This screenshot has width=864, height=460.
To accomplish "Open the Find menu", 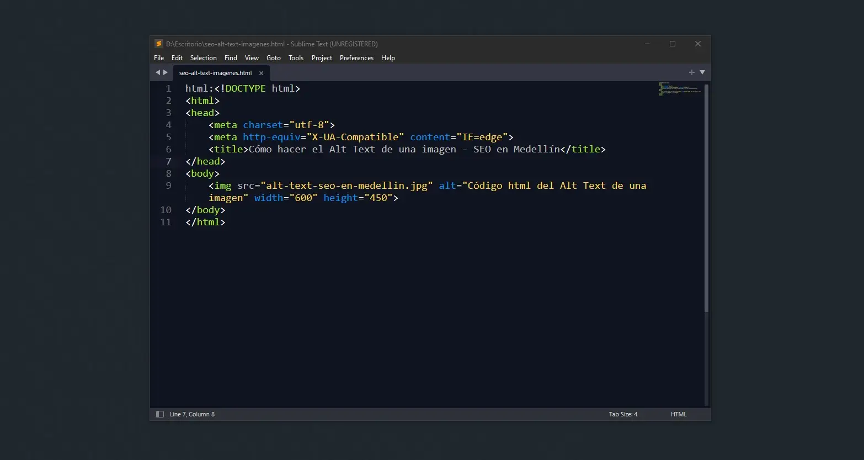I will click(x=231, y=57).
